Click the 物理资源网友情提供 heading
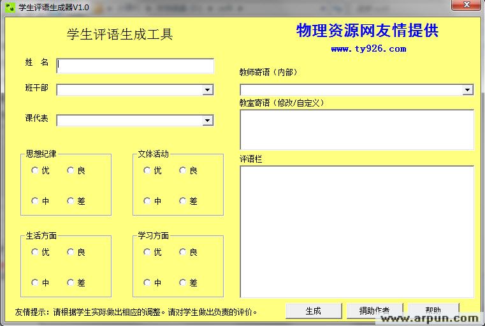The width and height of the screenshot is (485, 326). click(367, 31)
